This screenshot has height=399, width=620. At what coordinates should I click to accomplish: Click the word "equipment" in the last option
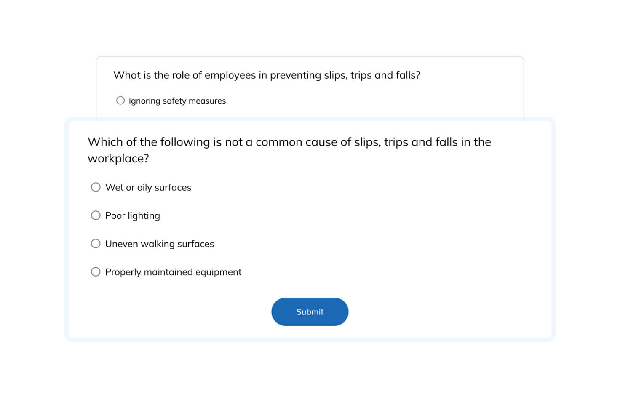click(218, 272)
